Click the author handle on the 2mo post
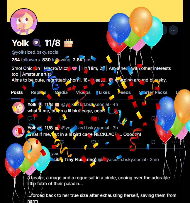190x203 pixels. tap(122, 160)
